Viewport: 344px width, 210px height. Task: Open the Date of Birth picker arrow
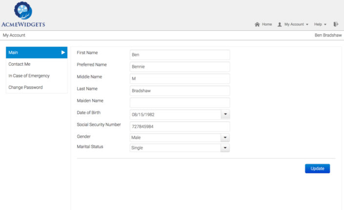(225, 115)
